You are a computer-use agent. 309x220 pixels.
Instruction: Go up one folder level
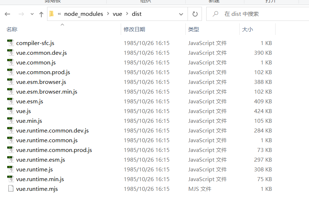tap(41, 14)
